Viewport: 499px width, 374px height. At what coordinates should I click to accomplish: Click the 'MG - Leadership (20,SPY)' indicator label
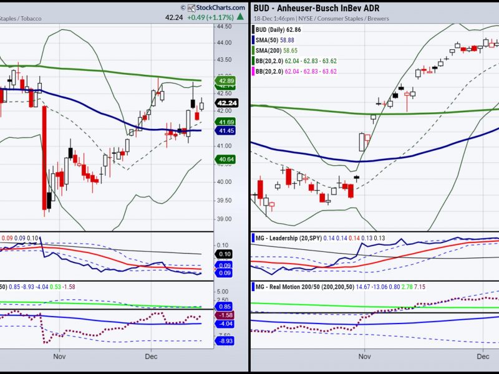[289, 238]
